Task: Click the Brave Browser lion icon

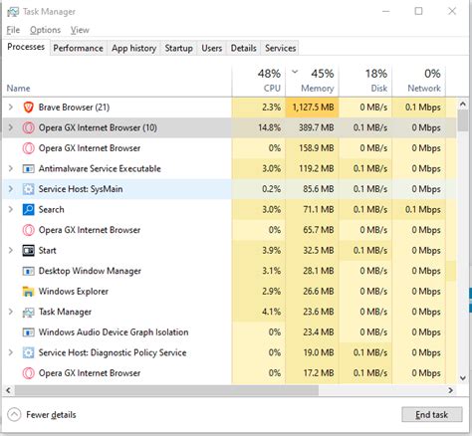Action: click(28, 108)
